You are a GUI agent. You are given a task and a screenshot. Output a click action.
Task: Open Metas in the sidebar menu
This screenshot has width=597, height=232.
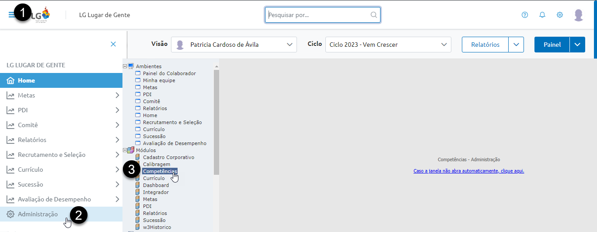61,95
